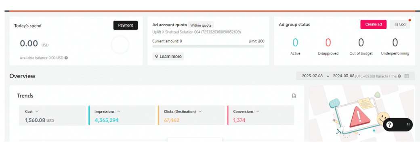Click the start date 2023-07-08
The height and width of the screenshot is (152, 420).
coord(312,76)
